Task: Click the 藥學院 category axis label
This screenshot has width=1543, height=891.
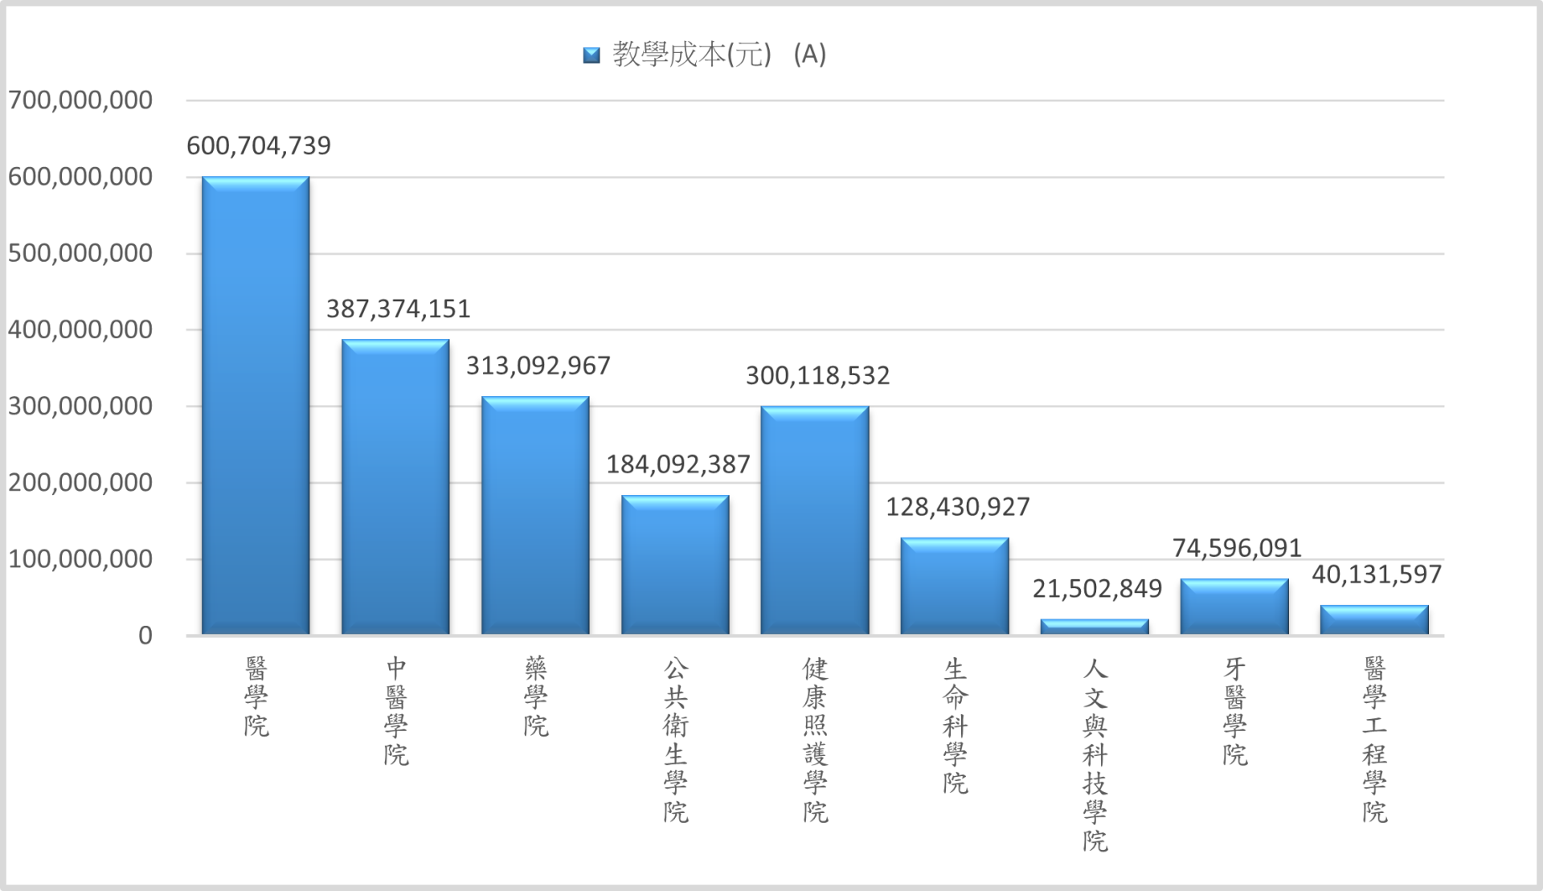Action: [x=535, y=697]
